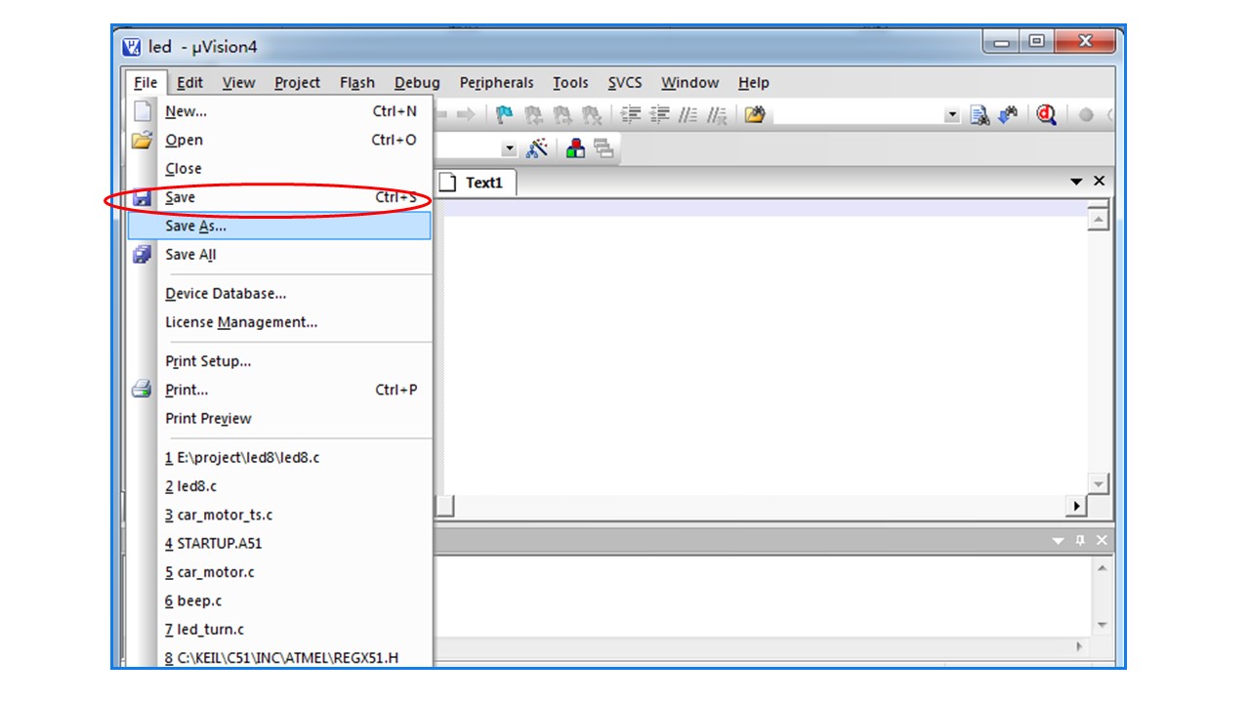Choose New... from the File menu
1250x703 pixels.
[x=279, y=111]
